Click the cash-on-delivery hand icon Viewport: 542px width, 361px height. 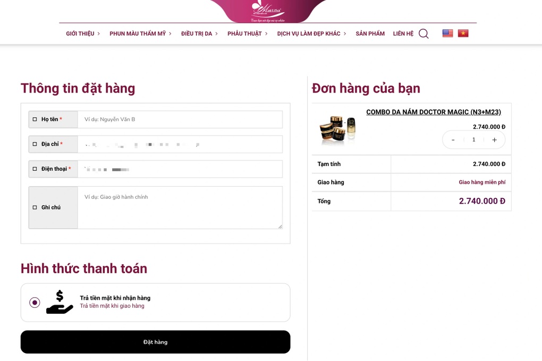(59, 302)
